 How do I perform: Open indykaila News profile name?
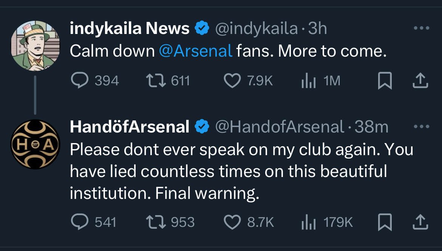coord(130,29)
